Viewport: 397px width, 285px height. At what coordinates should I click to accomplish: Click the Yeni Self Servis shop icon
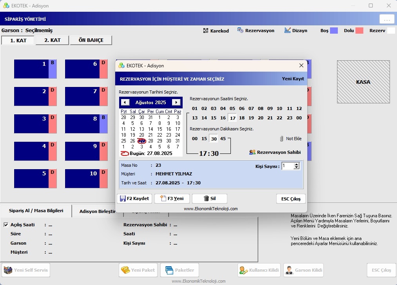pos(8,270)
